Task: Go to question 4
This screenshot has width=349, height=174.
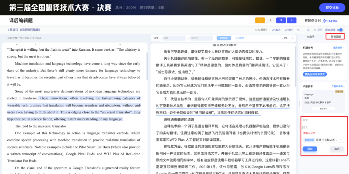Action: [291, 20]
